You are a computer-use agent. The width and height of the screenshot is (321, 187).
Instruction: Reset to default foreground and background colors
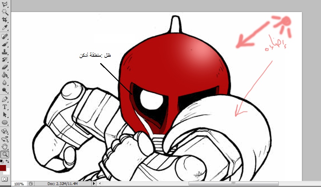(x=1, y=161)
